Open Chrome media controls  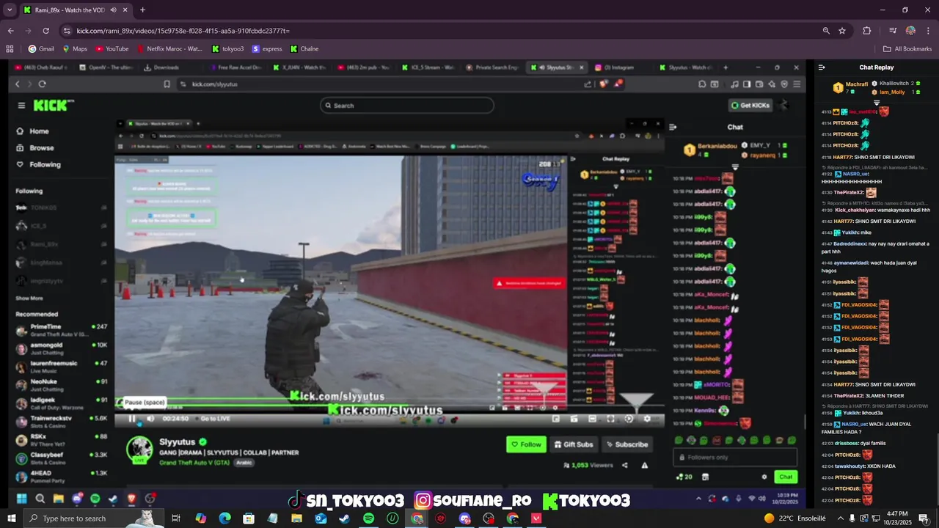[893, 31]
